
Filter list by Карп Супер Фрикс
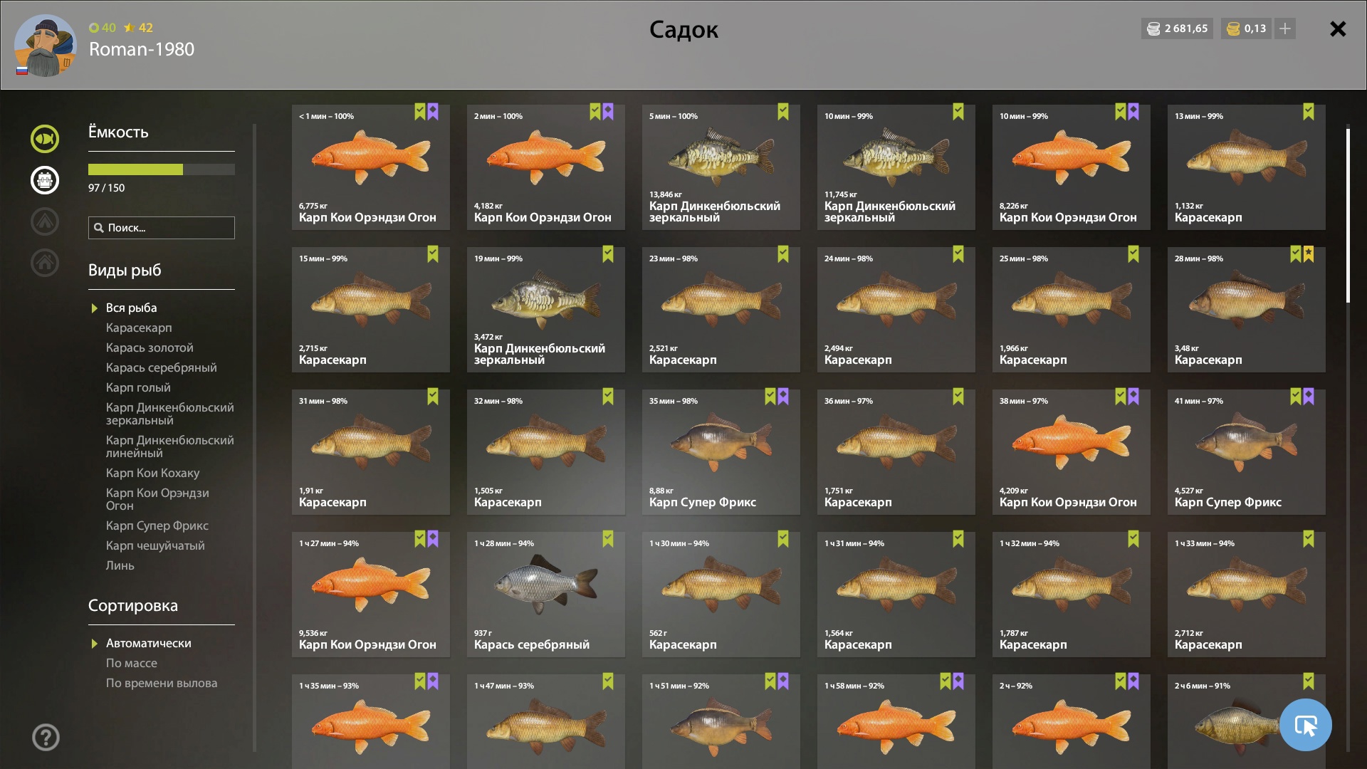tap(157, 525)
